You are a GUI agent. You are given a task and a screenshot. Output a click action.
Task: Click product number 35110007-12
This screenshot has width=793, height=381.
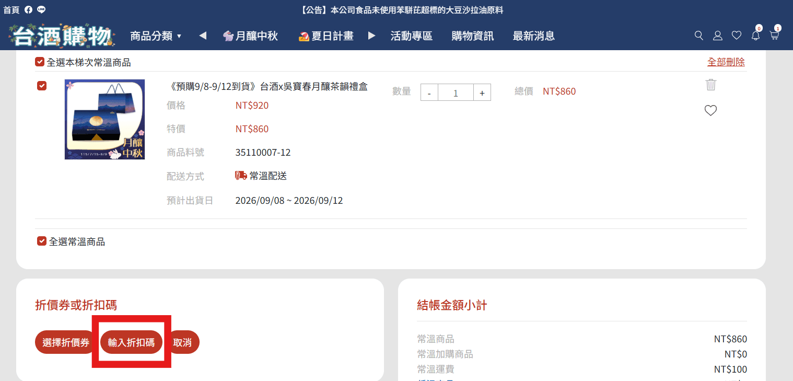pos(263,153)
